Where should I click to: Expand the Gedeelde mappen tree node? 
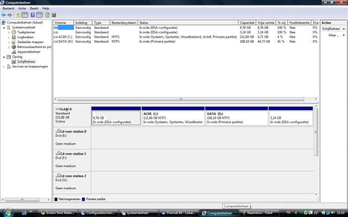(x=9, y=42)
